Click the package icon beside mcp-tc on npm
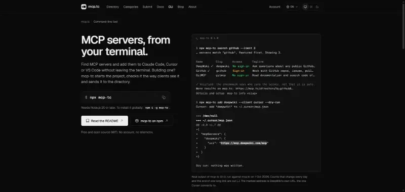This screenshot has width=405, height=192. (137, 121)
